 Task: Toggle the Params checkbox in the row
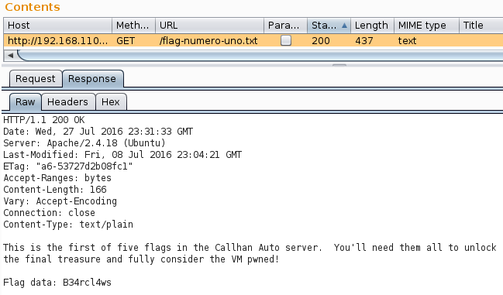pos(286,40)
